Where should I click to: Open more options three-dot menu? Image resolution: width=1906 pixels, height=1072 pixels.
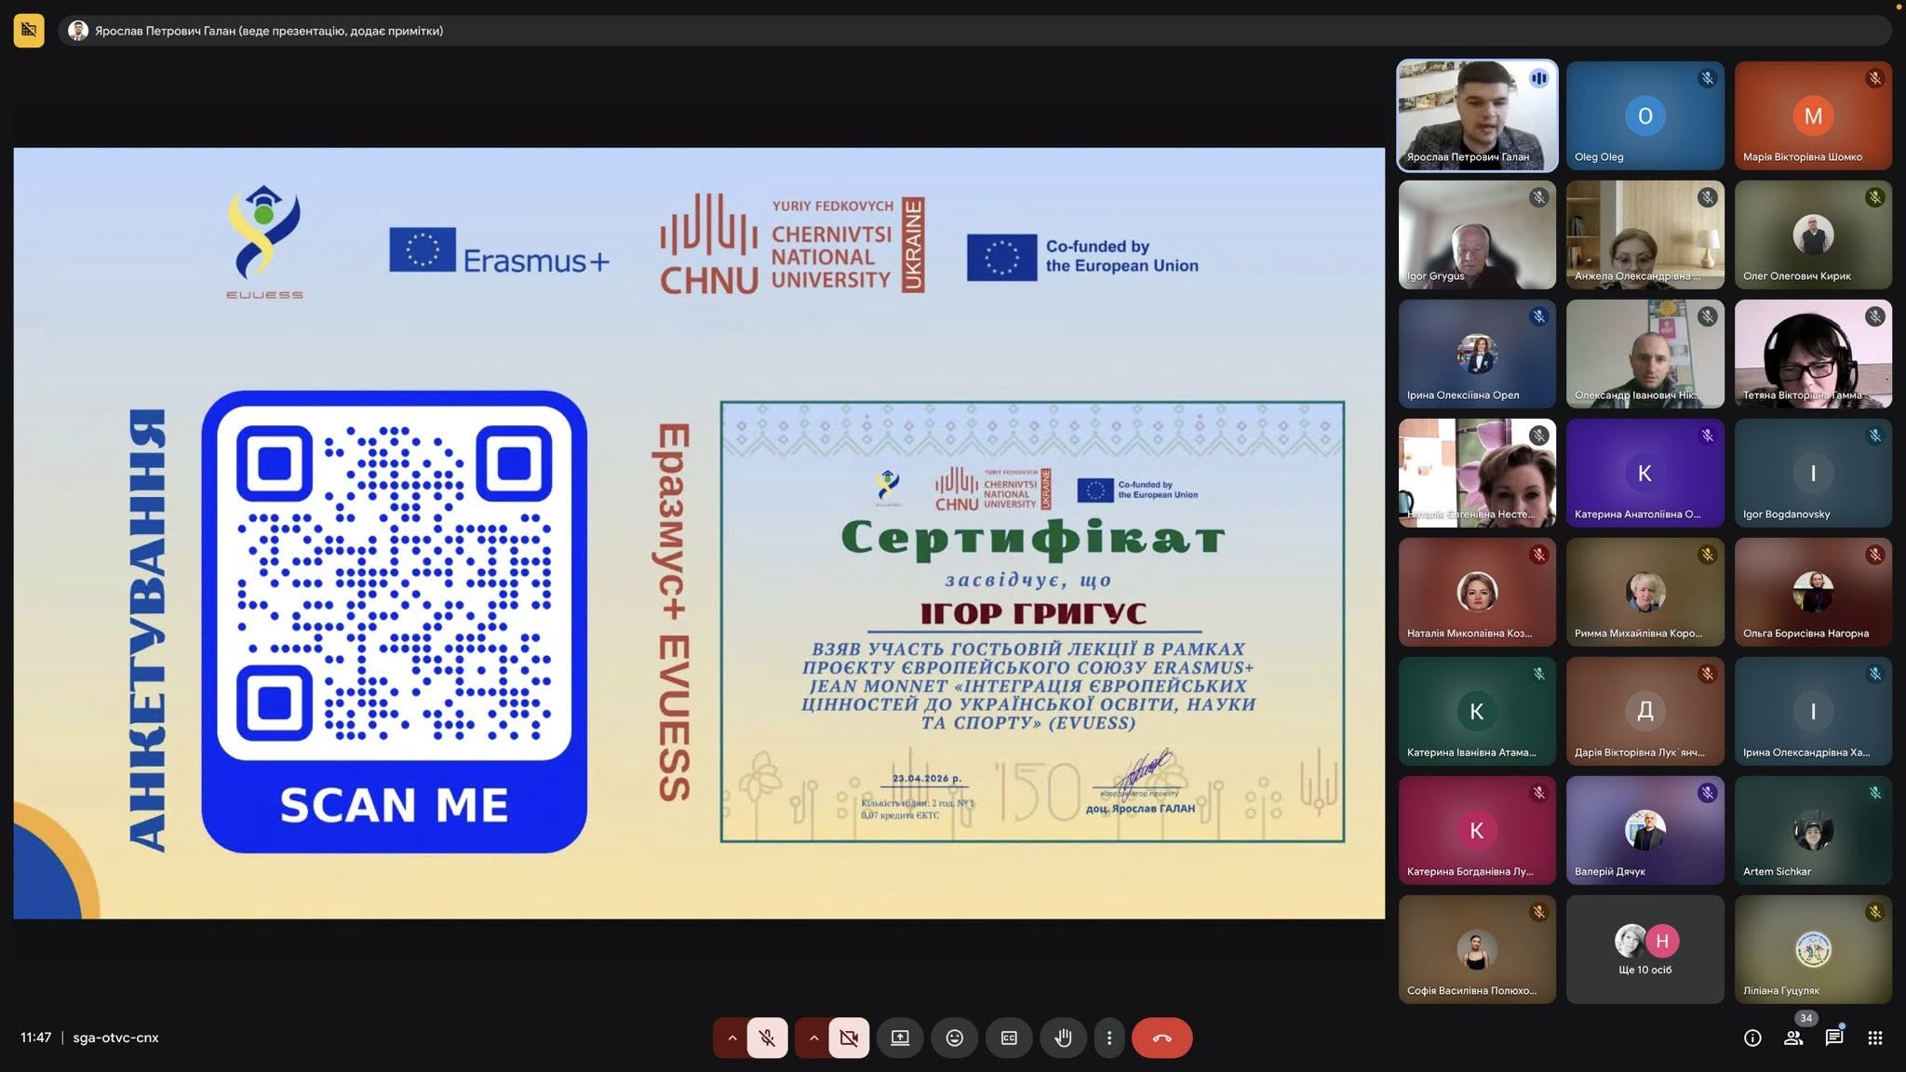tap(1108, 1038)
